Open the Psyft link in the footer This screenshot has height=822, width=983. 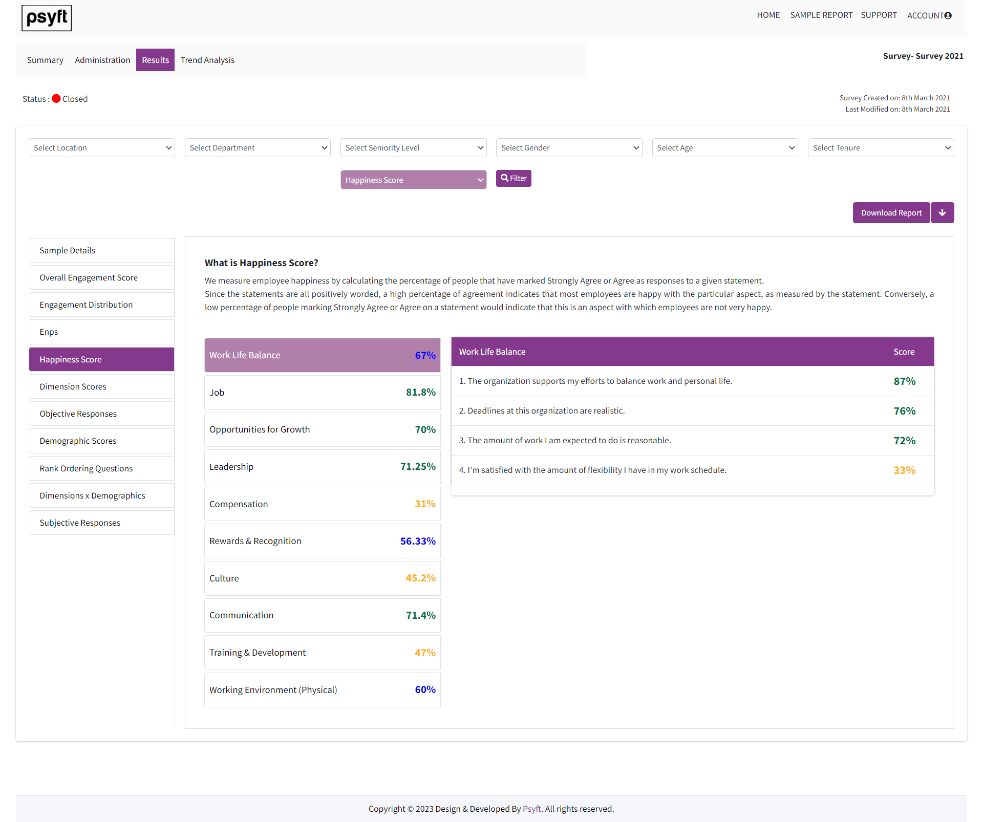531,809
